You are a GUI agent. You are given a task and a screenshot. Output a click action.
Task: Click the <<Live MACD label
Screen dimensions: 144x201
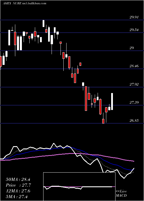121,193
